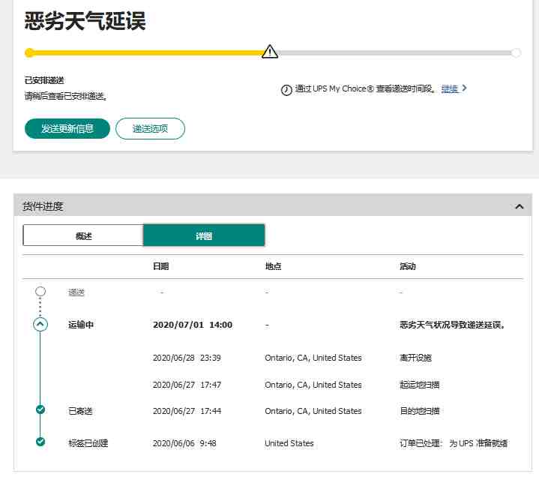The height and width of the screenshot is (477, 539).
Task: Click the Ontario location in 起运地扫描 row
Action: point(313,385)
